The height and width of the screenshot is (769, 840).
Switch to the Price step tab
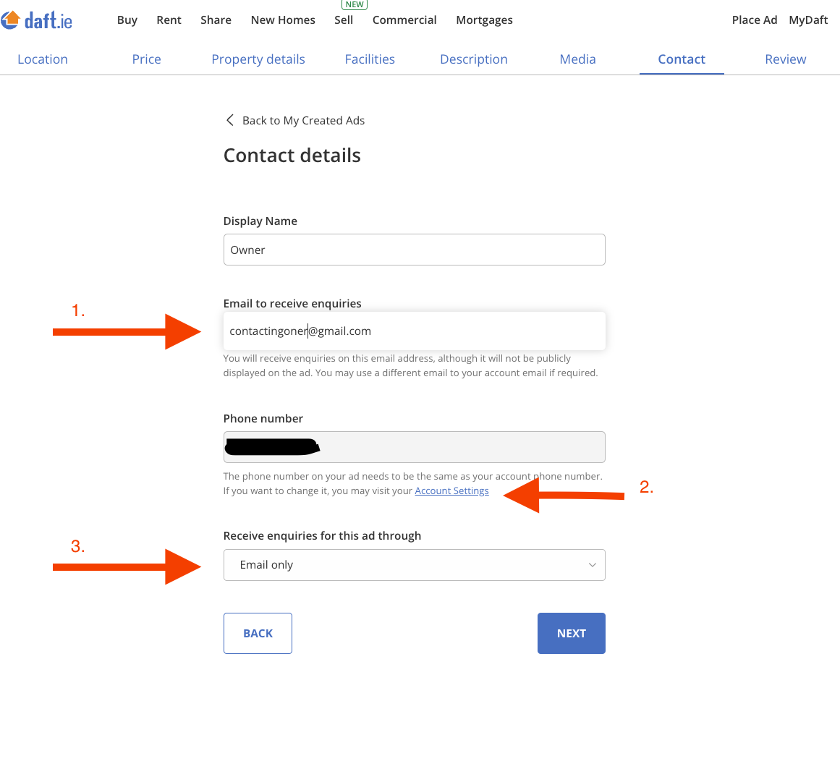coord(146,59)
